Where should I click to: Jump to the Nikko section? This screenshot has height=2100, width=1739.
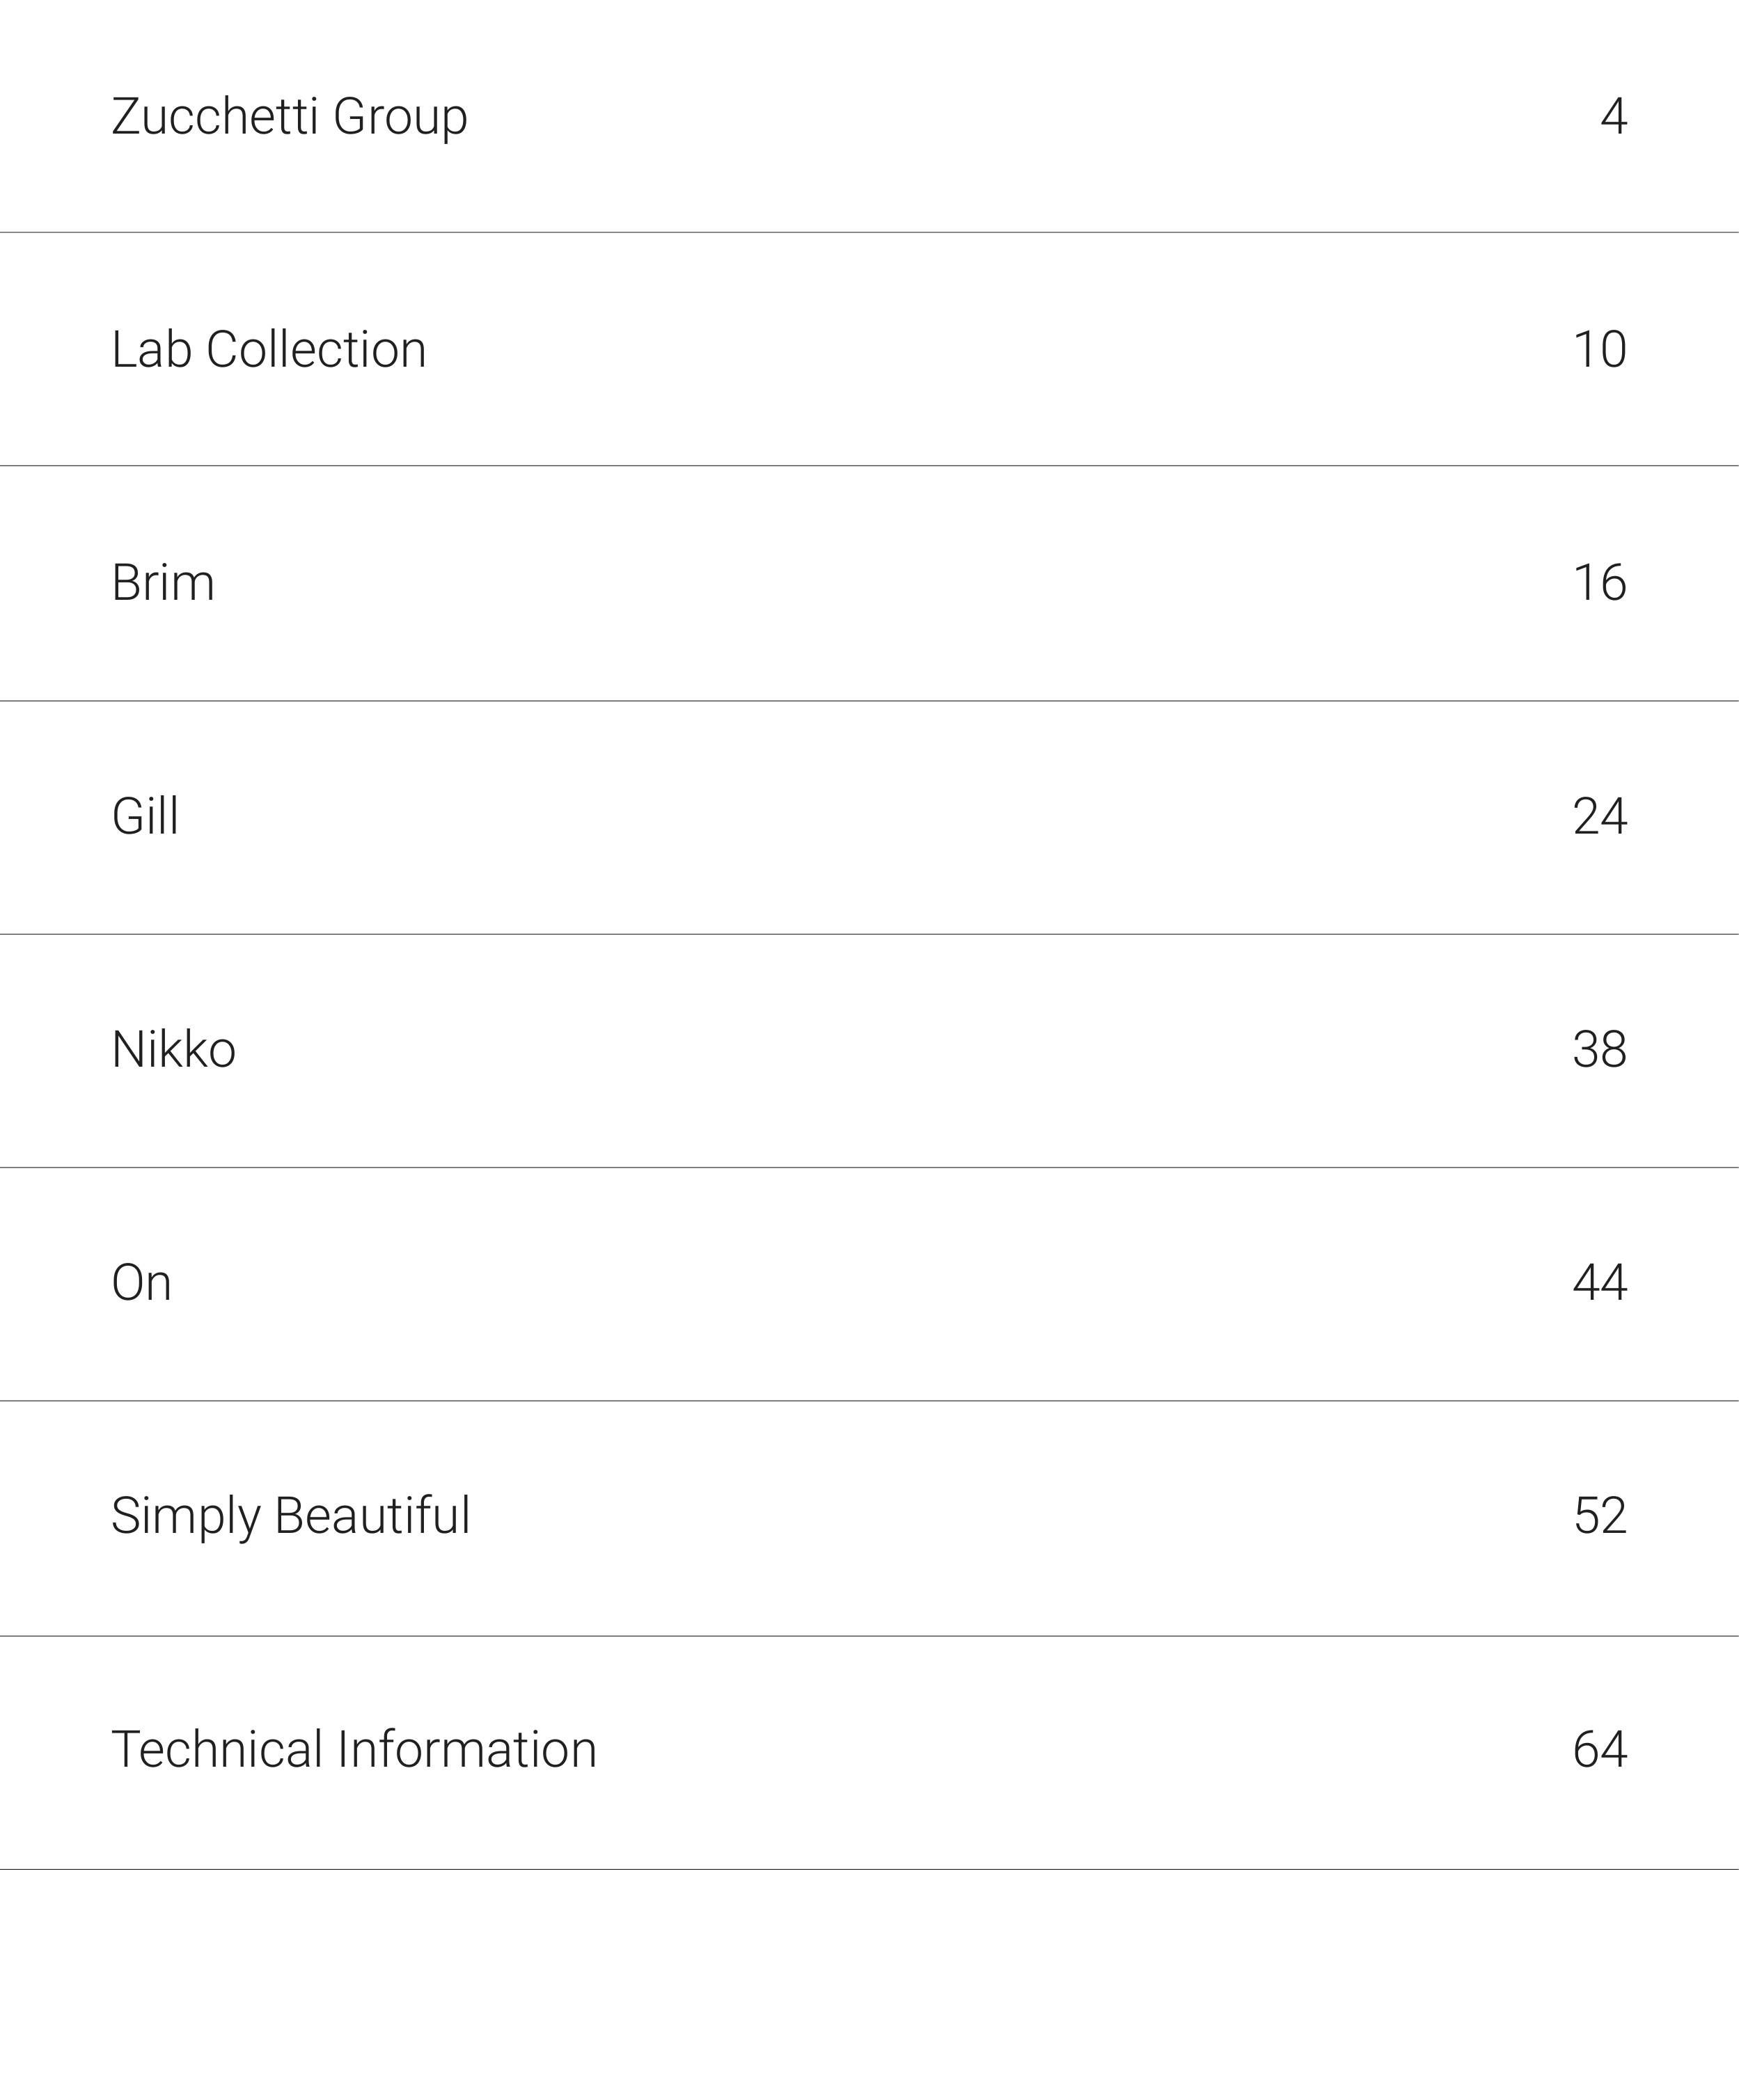173,1050
